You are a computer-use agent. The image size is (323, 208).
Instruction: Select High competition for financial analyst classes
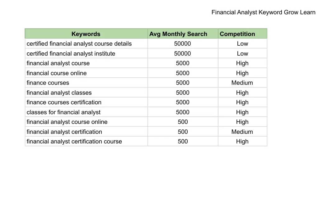(242, 93)
